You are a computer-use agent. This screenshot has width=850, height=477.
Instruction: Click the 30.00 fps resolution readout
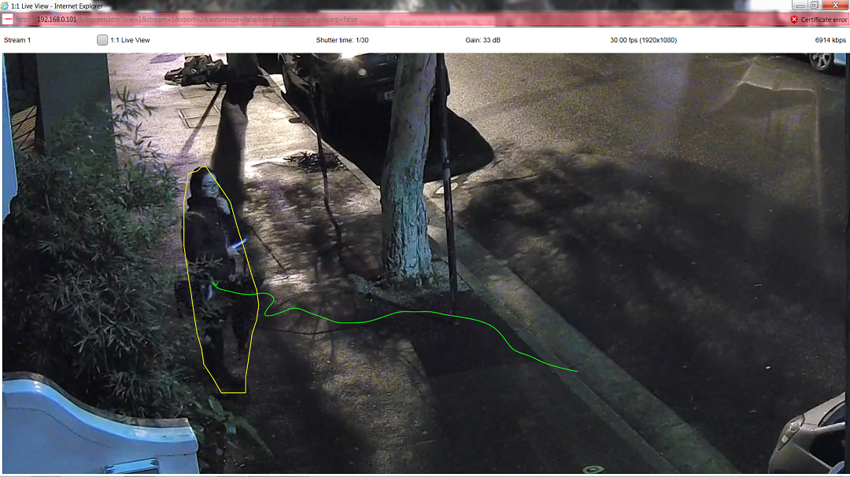pos(643,40)
